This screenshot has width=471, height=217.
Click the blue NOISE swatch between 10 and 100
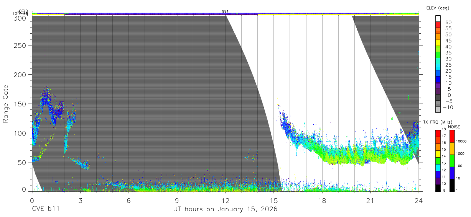pyautogui.click(x=451, y=173)
